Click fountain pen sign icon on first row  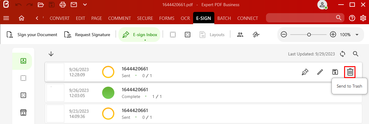pos(305,72)
